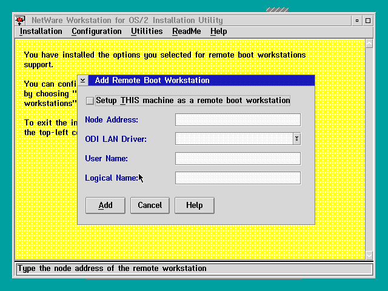The image size is (388, 291).
Task: Click the dialog's Help button
Action: [195, 206]
